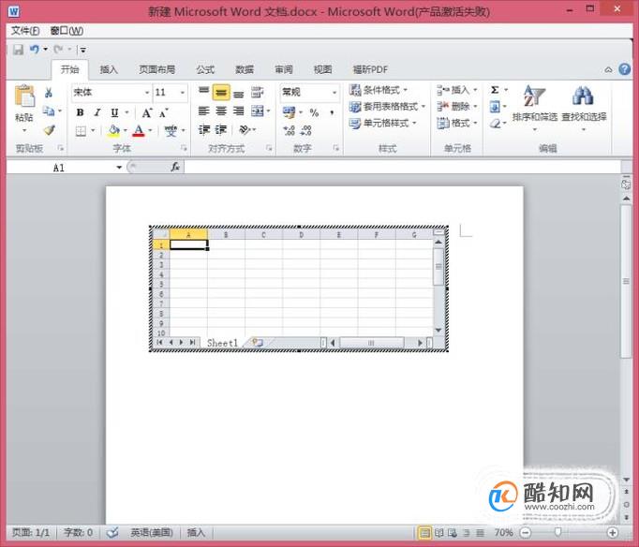Click the zoom out minus button
This screenshot has width=639, height=547.
(526, 532)
